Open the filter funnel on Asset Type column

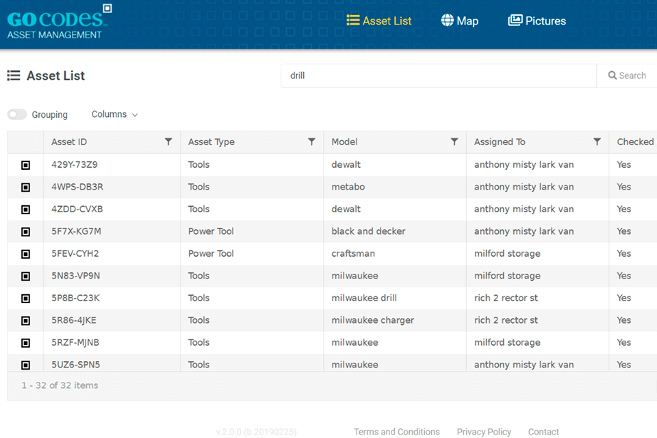311,142
